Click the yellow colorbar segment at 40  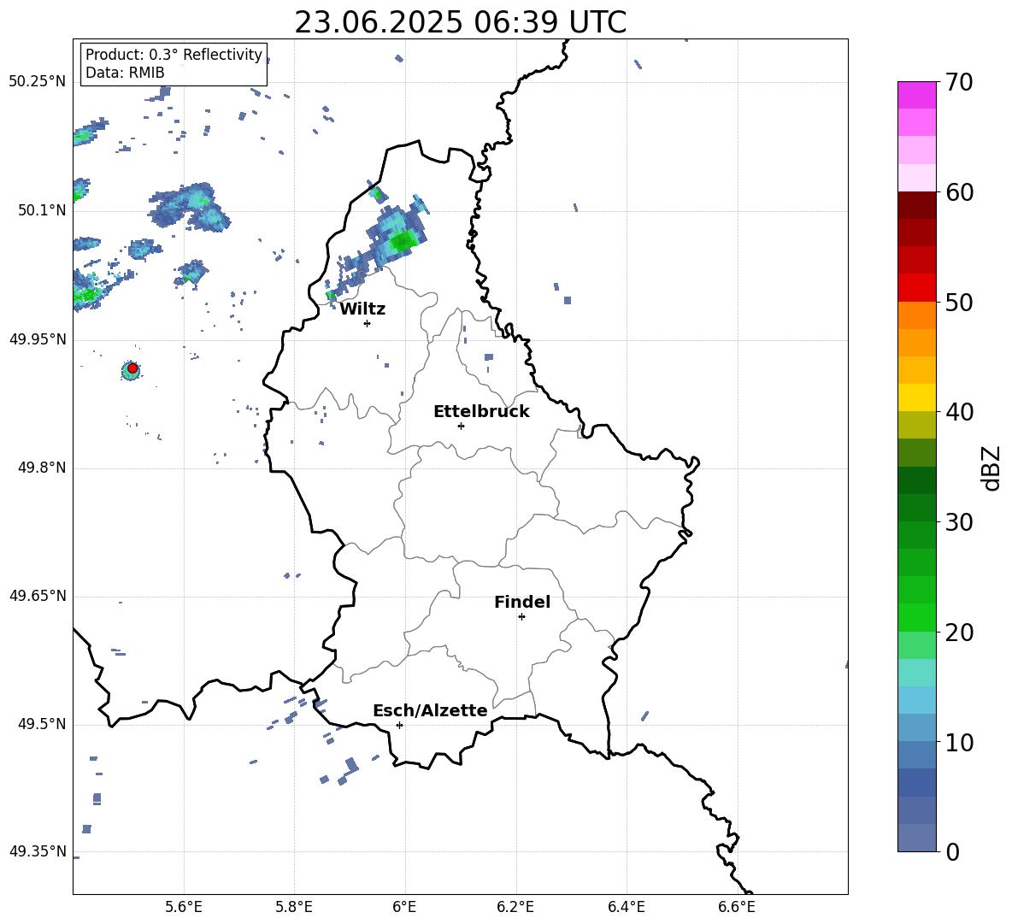click(x=917, y=398)
